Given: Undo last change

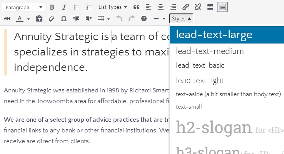Looking at the screenshot, I should tap(119, 18).
